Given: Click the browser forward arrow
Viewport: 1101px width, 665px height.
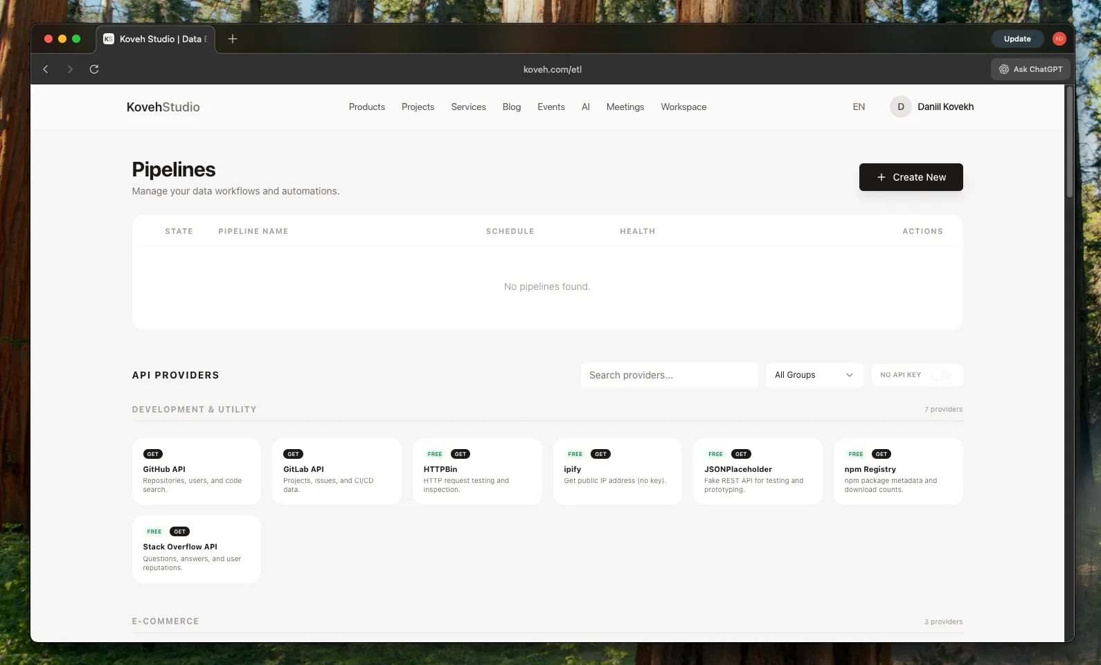Looking at the screenshot, I should coord(70,69).
